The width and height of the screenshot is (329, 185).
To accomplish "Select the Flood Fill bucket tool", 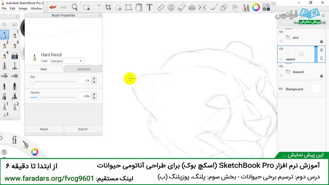I will tap(139, 7).
